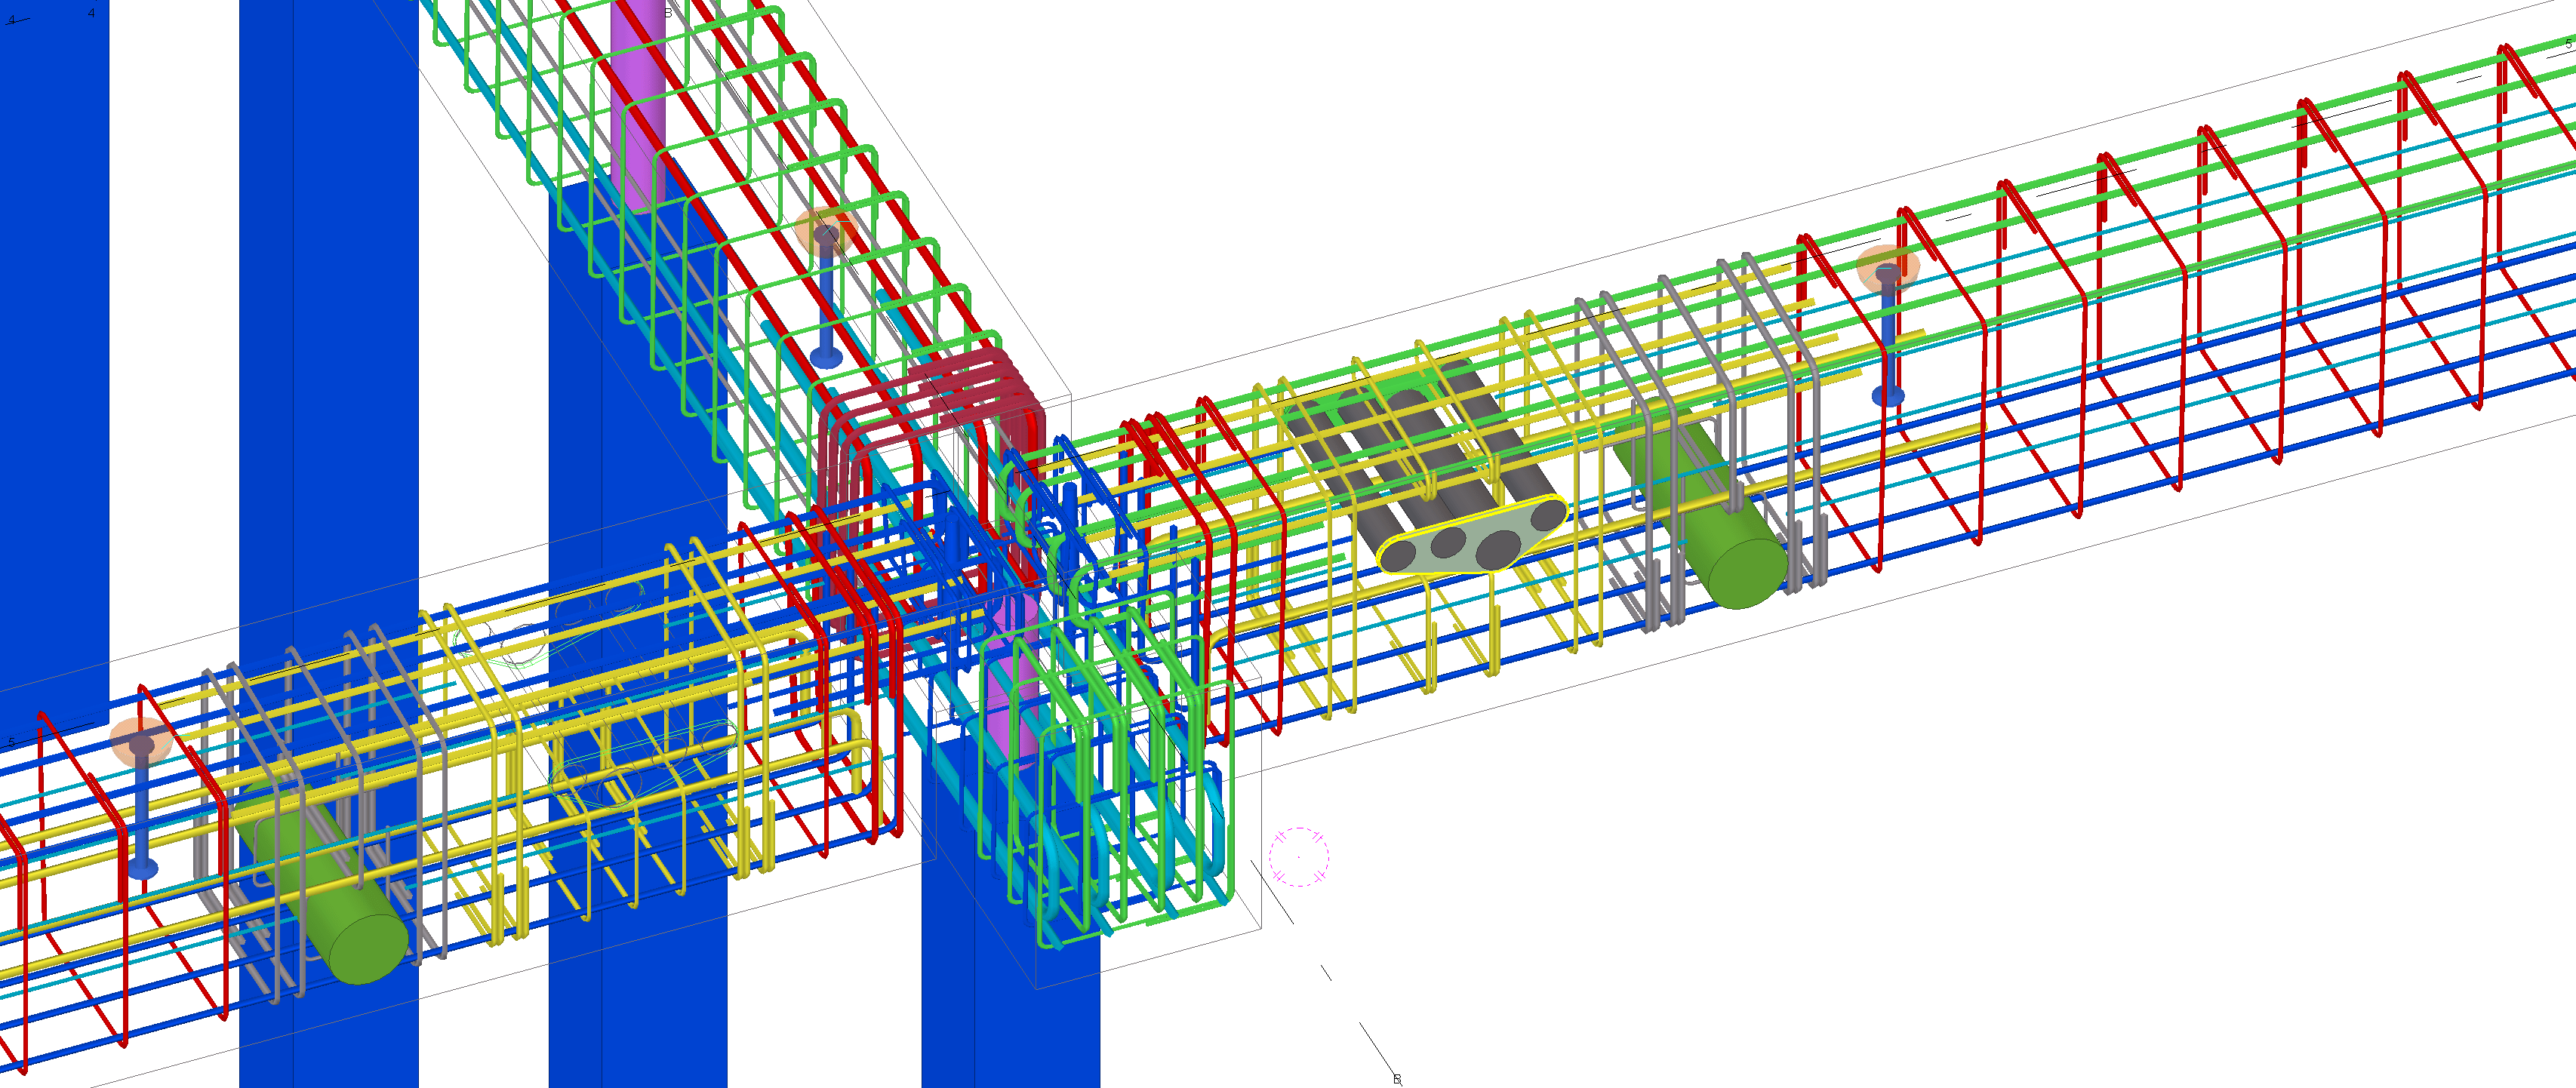Click the magenta dashed circle symbol
Screen dimensions: 2576x1088
click(x=1298, y=857)
